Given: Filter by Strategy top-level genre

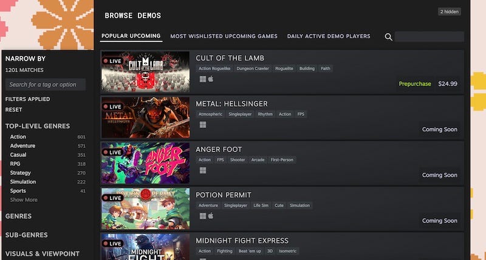Looking at the screenshot, I should pyautogui.click(x=20, y=173).
